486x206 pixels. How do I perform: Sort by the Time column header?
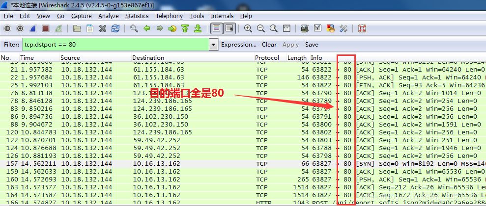point(39,57)
